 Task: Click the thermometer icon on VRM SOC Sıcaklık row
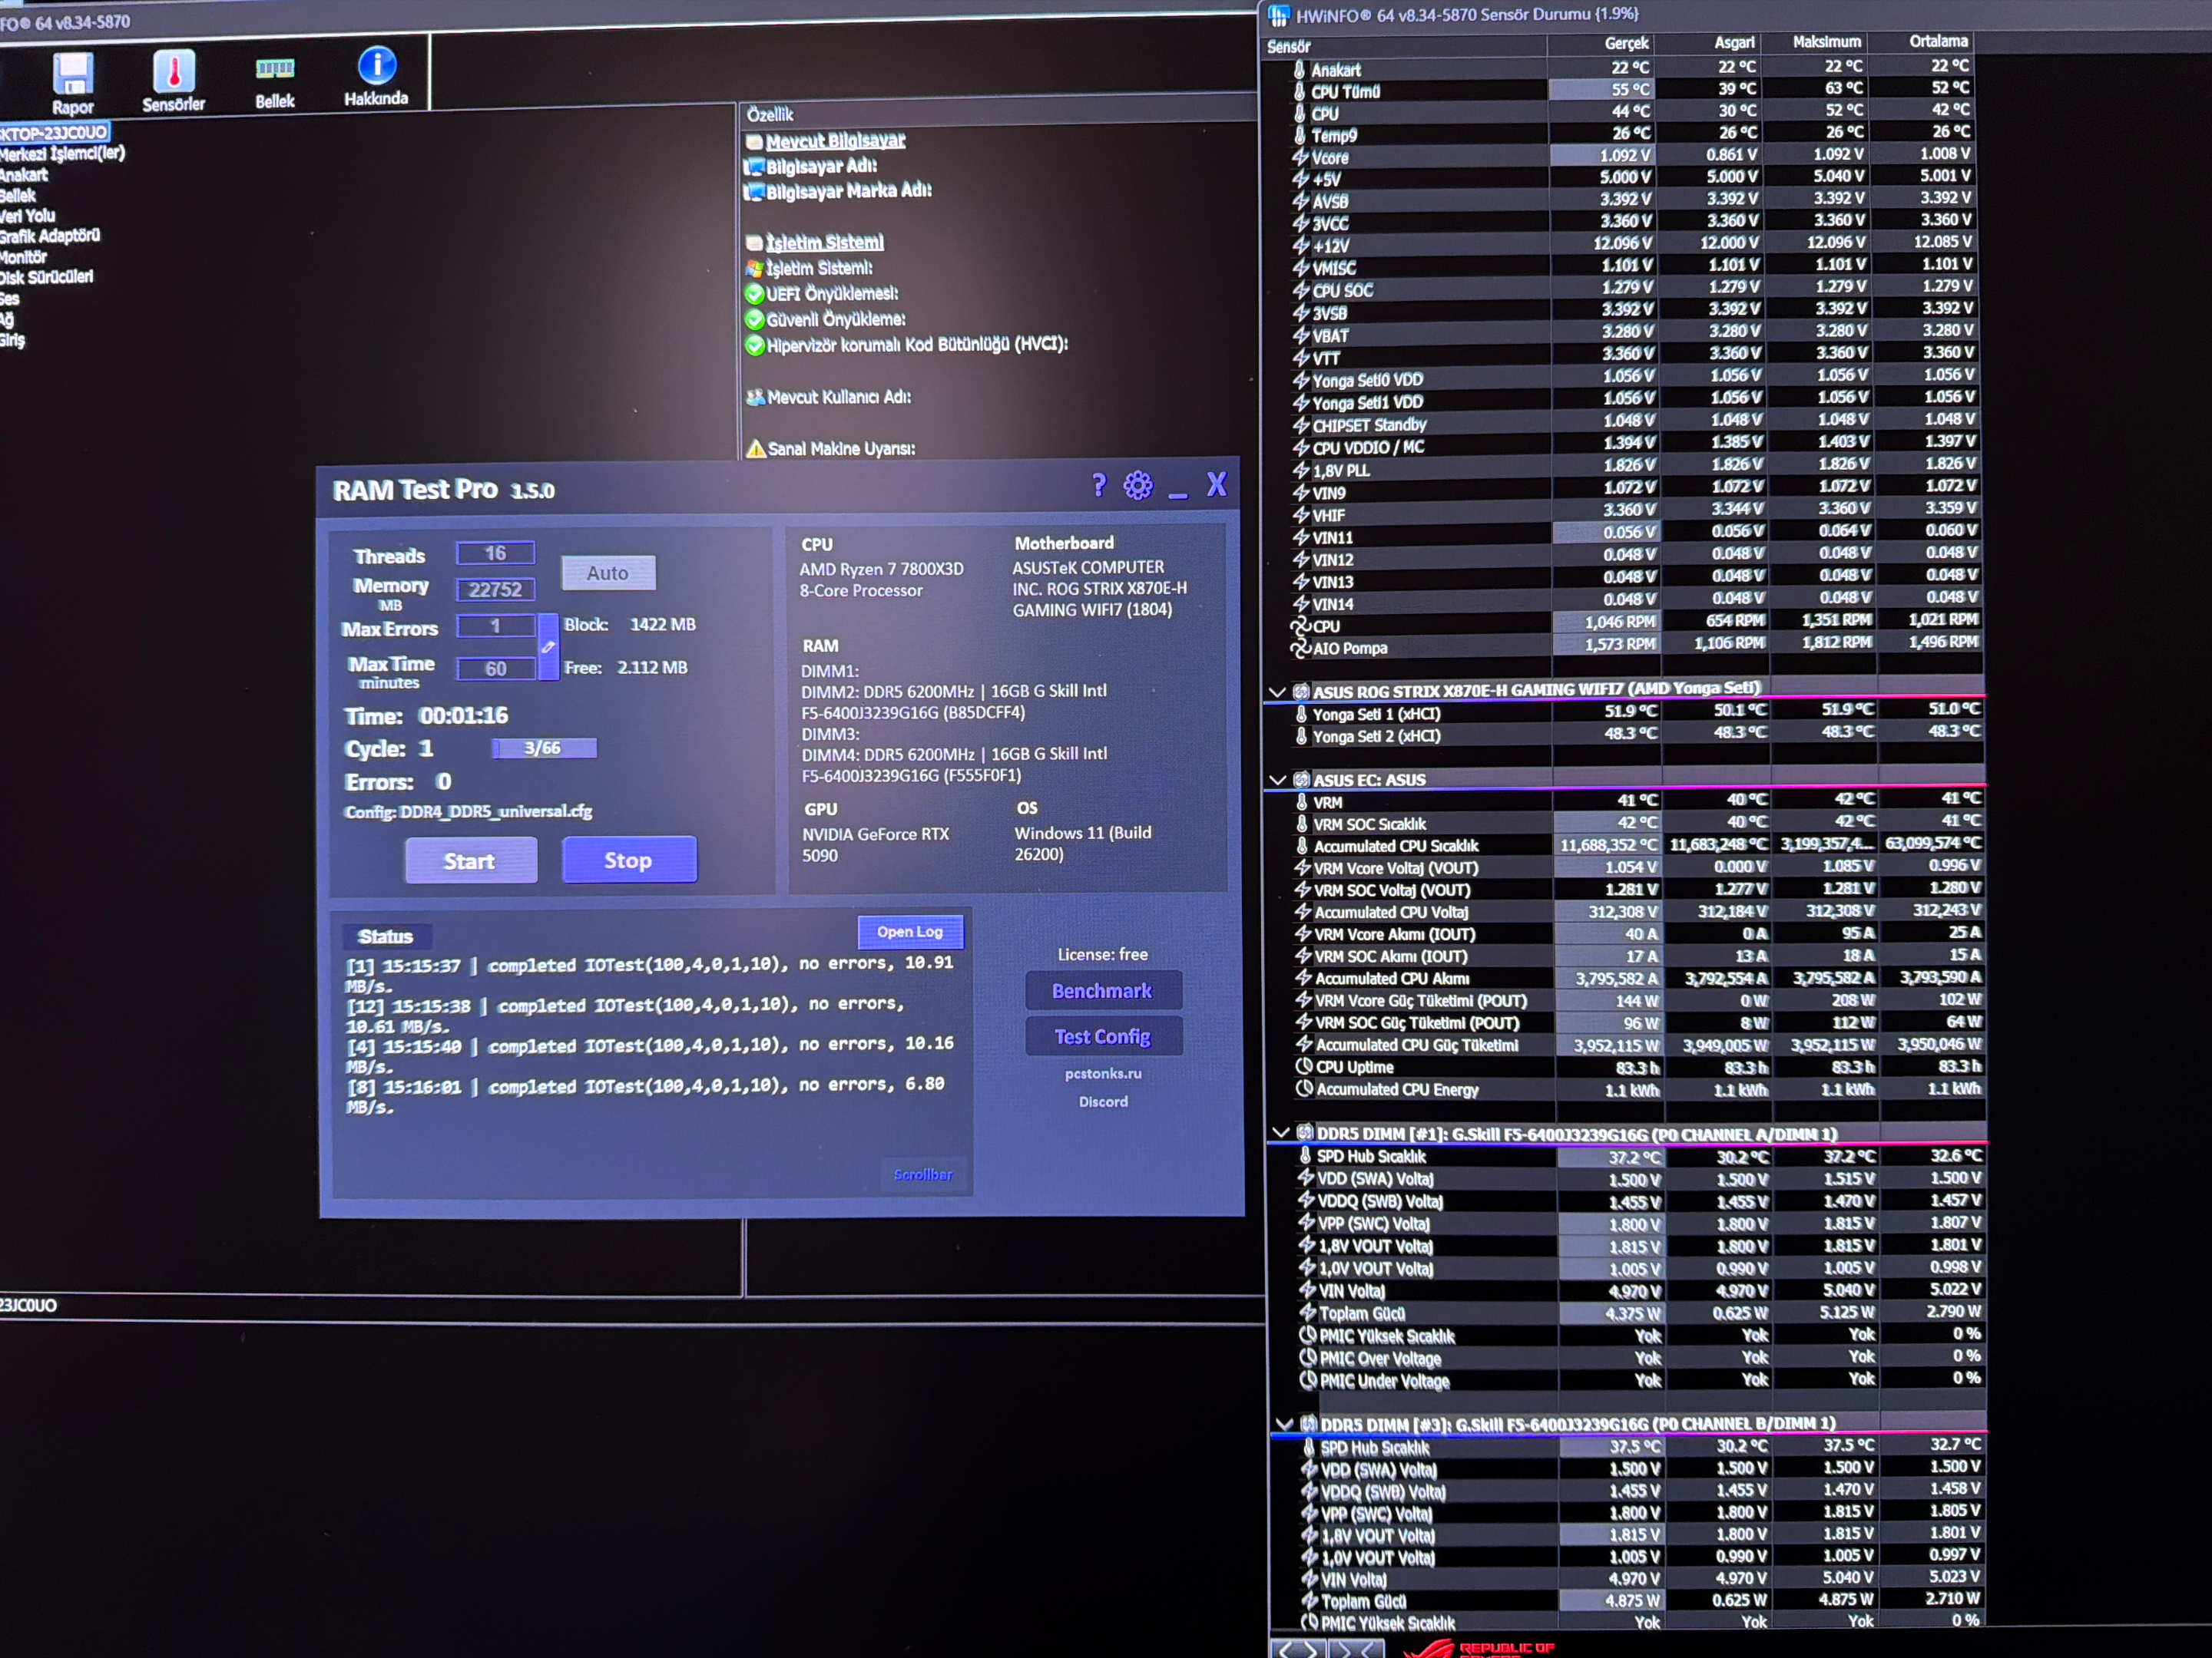point(1302,824)
